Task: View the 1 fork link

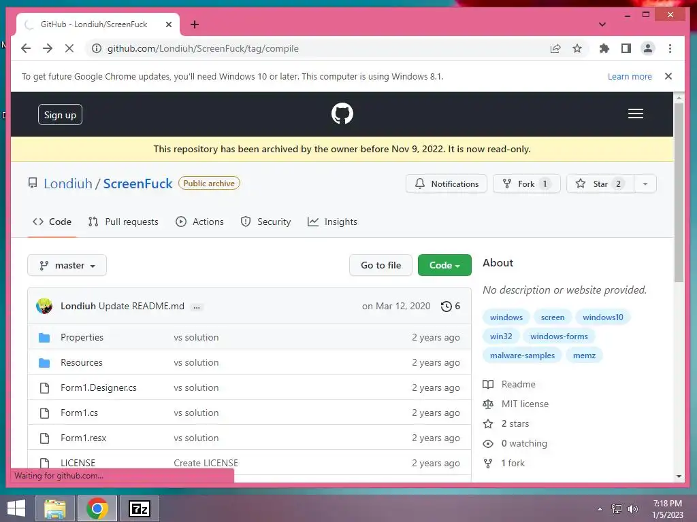Action: pyautogui.click(x=504, y=464)
